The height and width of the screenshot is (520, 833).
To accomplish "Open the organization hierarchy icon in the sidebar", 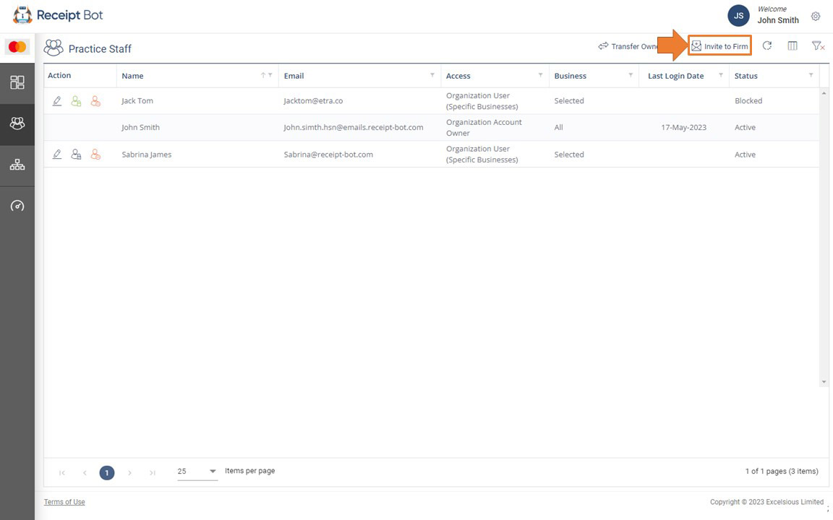I will (x=17, y=165).
